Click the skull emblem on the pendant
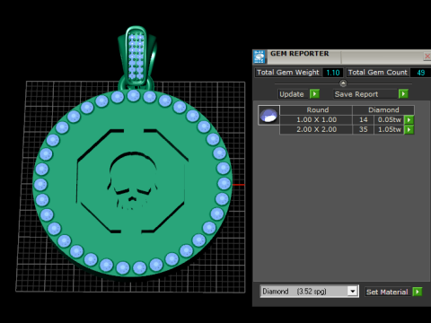This screenshot has height=323, width=431. [x=132, y=181]
